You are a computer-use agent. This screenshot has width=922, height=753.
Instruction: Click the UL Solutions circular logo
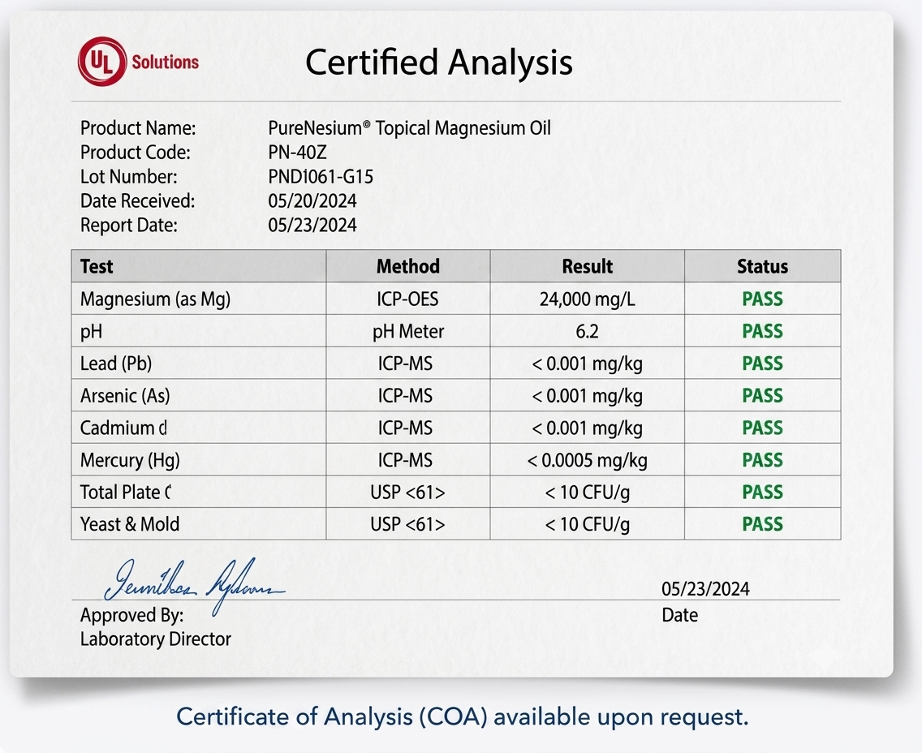pyautogui.click(x=101, y=61)
